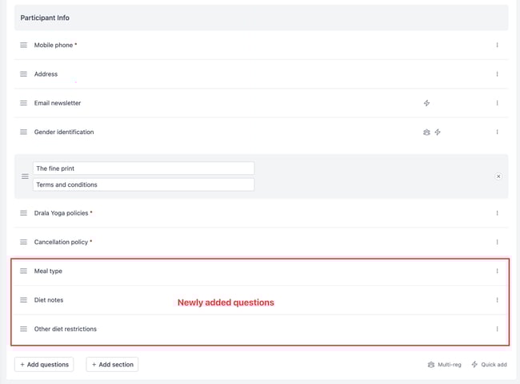520x384 pixels.
Task: Click lightning icon on Gender identification row
Action: 438,132
